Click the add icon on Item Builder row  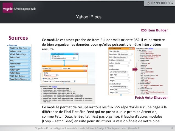pos(29,64)
